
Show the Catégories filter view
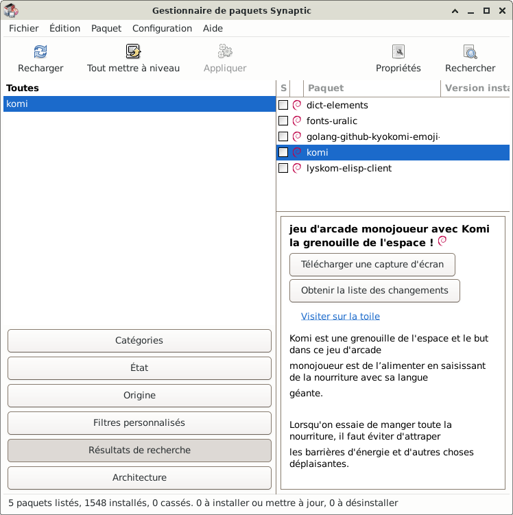[139, 341]
